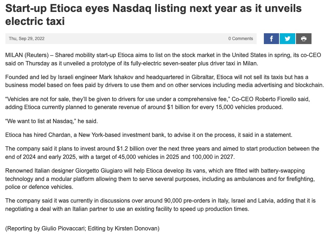
Task: Click the figure "15,000 vehicles produced"
Action: (x=249, y=107)
